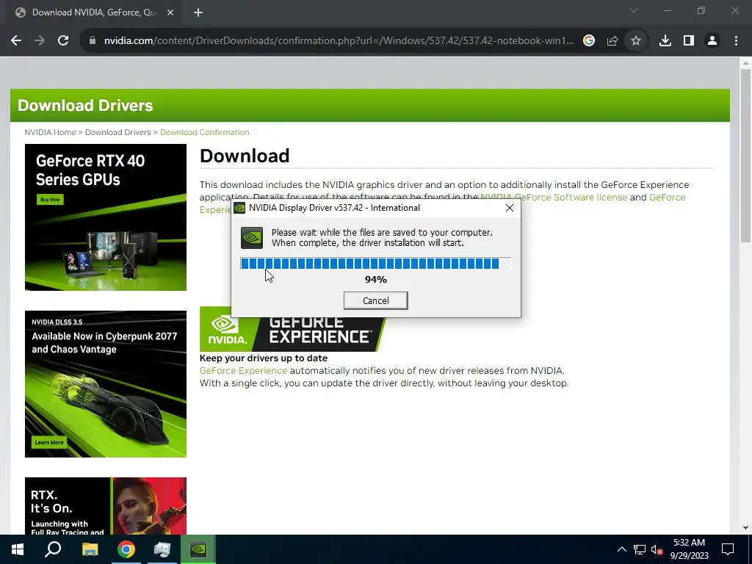Click GeForce RTX 40 Series banner
This screenshot has height=564, width=752.
(x=106, y=217)
